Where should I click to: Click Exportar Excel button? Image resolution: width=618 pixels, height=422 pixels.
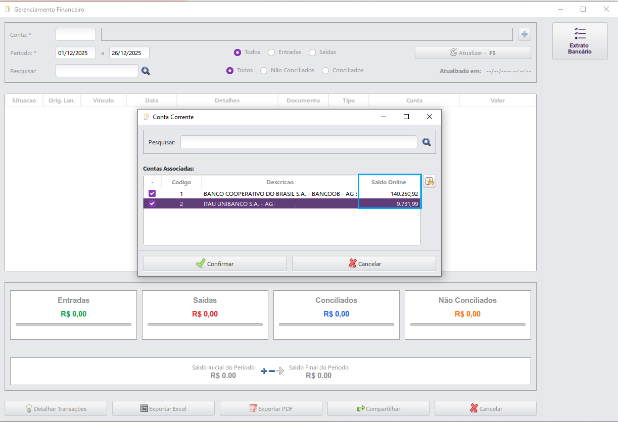coord(163,408)
